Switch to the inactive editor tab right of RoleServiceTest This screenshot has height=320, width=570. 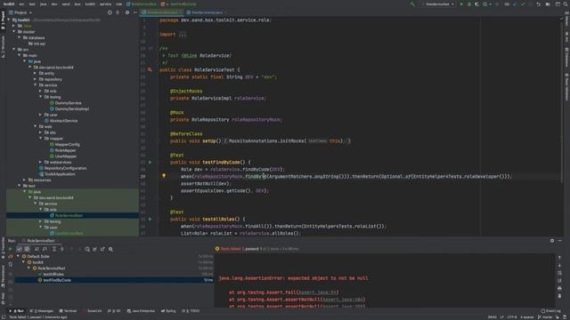[x=207, y=12]
